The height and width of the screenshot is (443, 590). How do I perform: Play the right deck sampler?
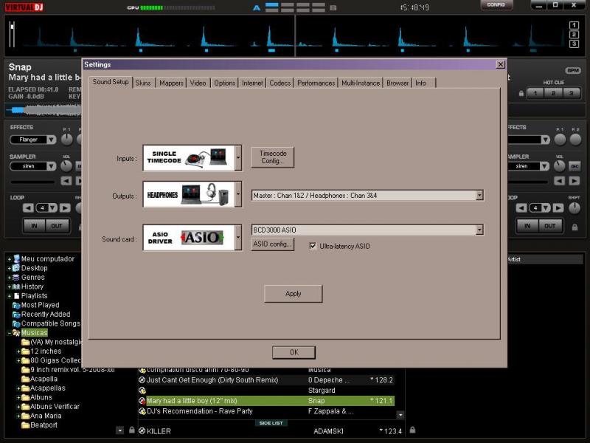[575, 181]
